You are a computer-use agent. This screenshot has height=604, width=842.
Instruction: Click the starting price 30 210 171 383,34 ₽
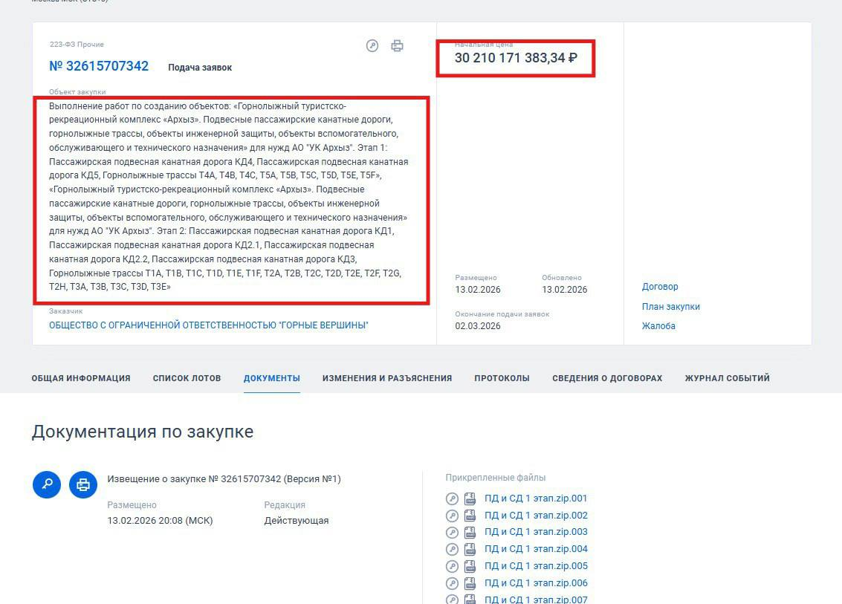516,58
